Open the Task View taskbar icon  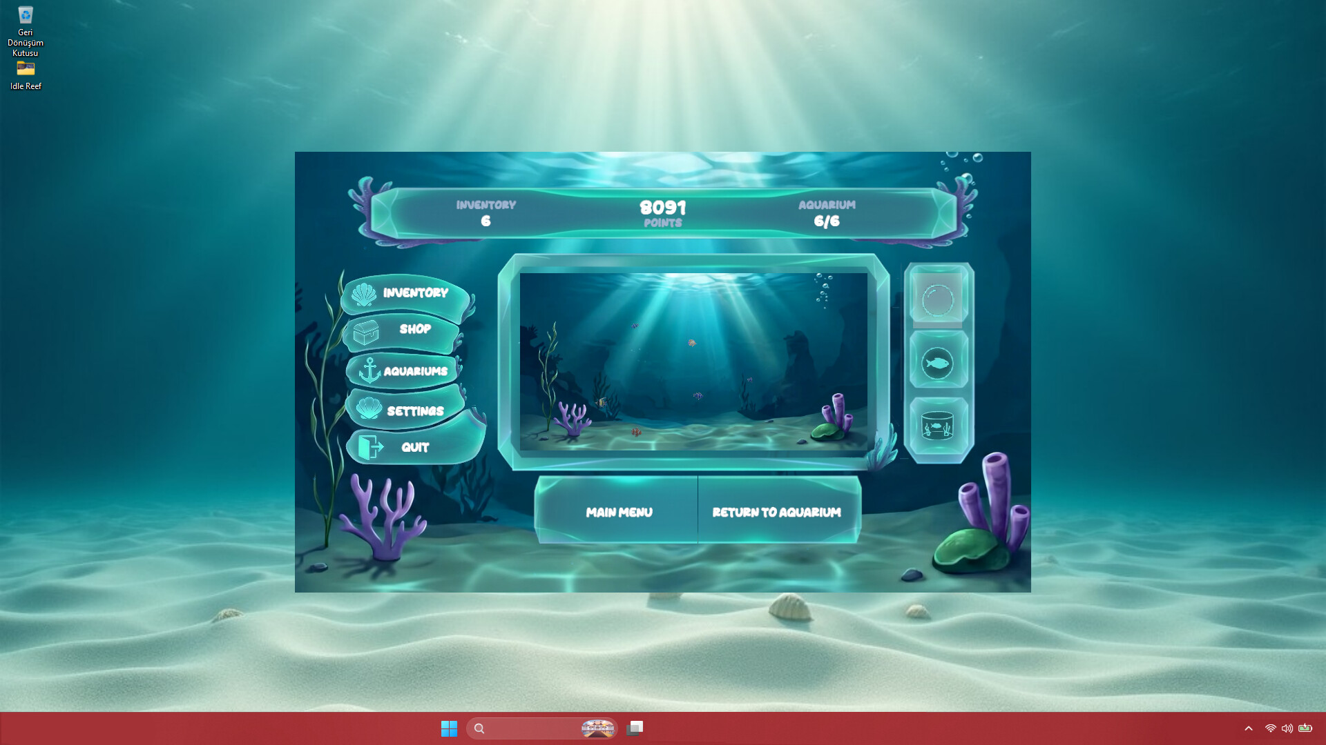[635, 728]
